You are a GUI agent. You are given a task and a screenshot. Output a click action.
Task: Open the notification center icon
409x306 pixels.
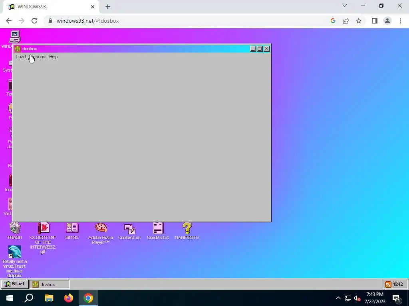[x=396, y=298]
